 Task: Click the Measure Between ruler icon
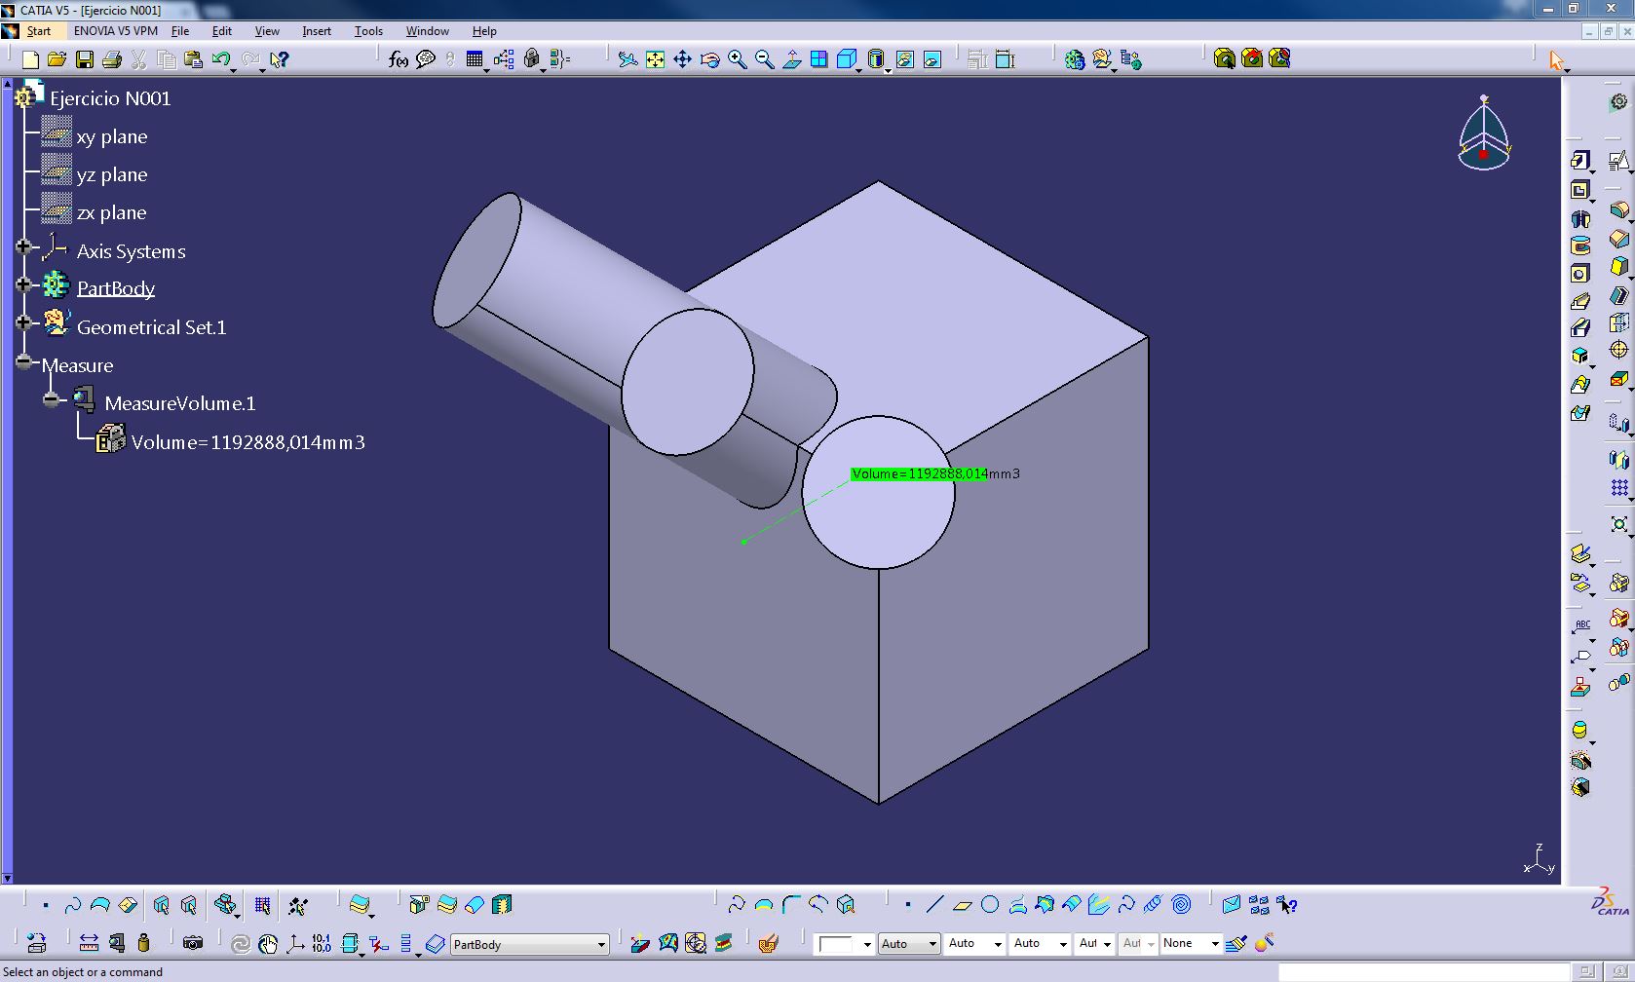tap(89, 943)
